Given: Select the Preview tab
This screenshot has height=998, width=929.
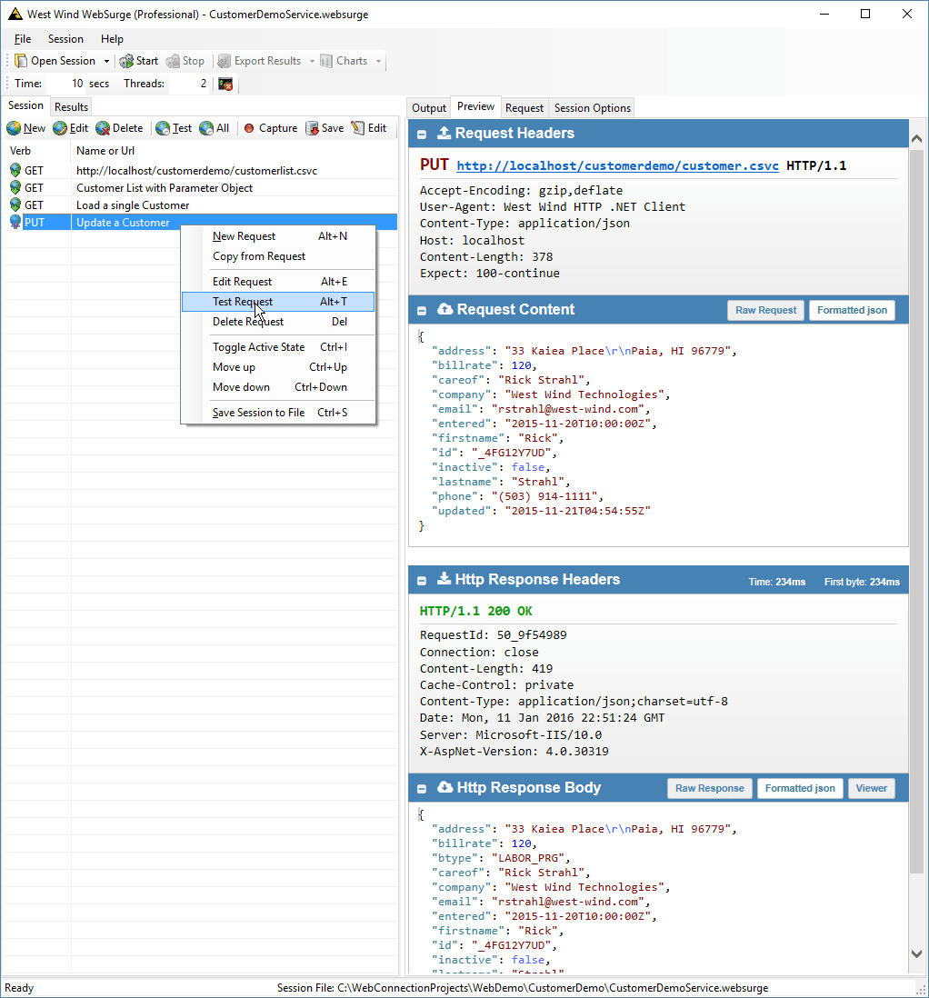Looking at the screenshot, I should click(x=475, y=106).
